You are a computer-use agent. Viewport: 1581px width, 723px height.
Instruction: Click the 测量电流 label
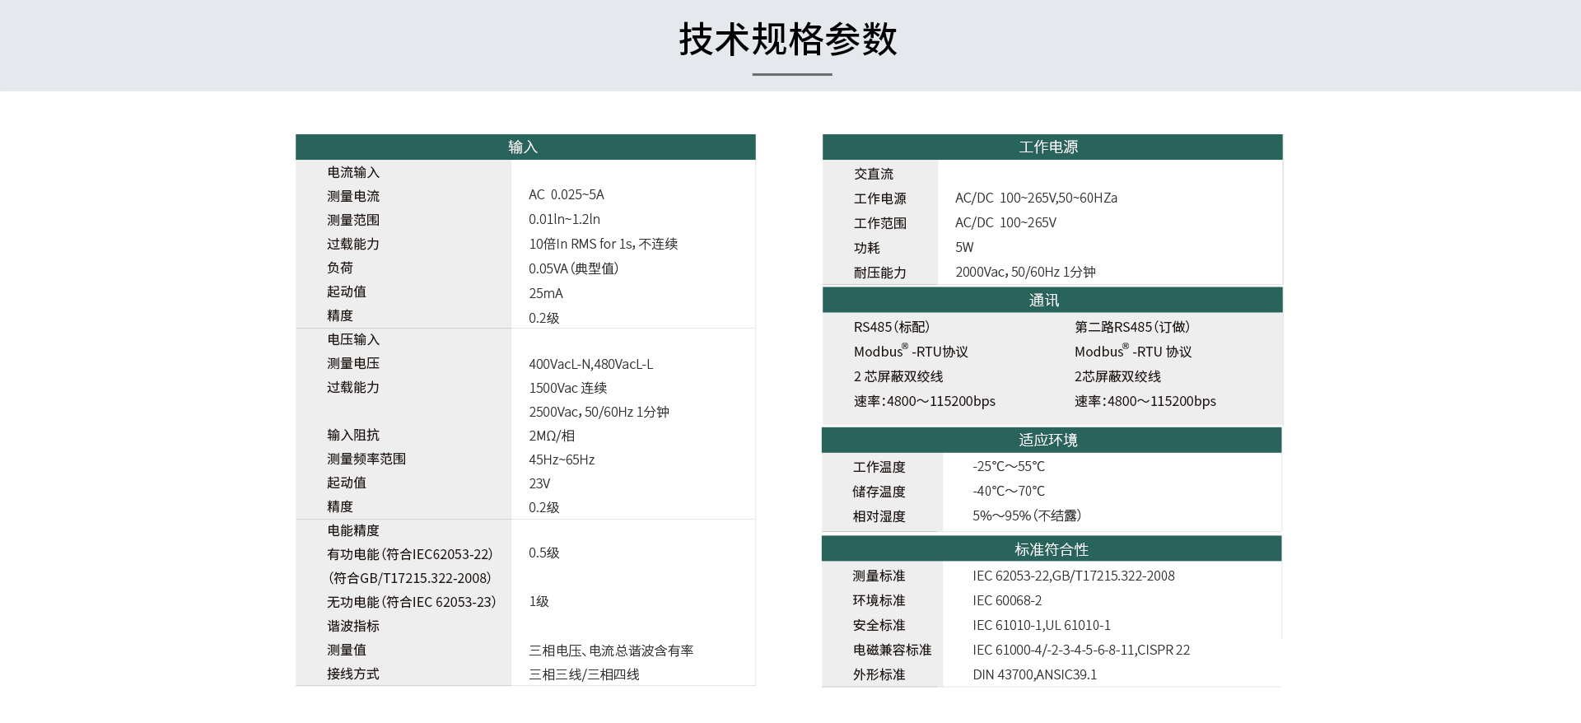(x=353, y=196)
